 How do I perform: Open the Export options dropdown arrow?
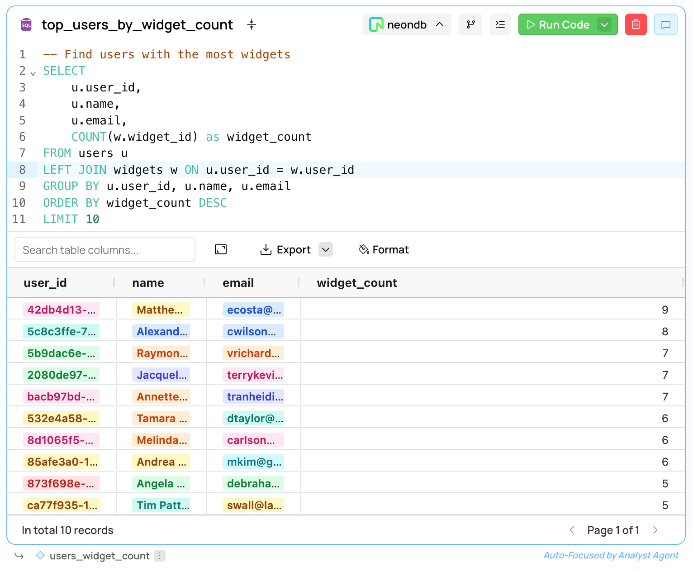pyautogui.click(x=326, y=249)
